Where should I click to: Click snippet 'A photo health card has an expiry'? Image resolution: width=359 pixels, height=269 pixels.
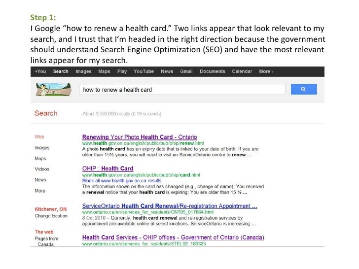[170, 152]
